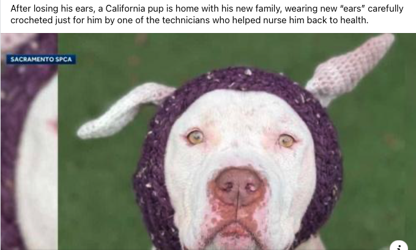Click the word "crocheted" in the caption
The height and width of the screenshot is (250, 416).
(32, 20)
